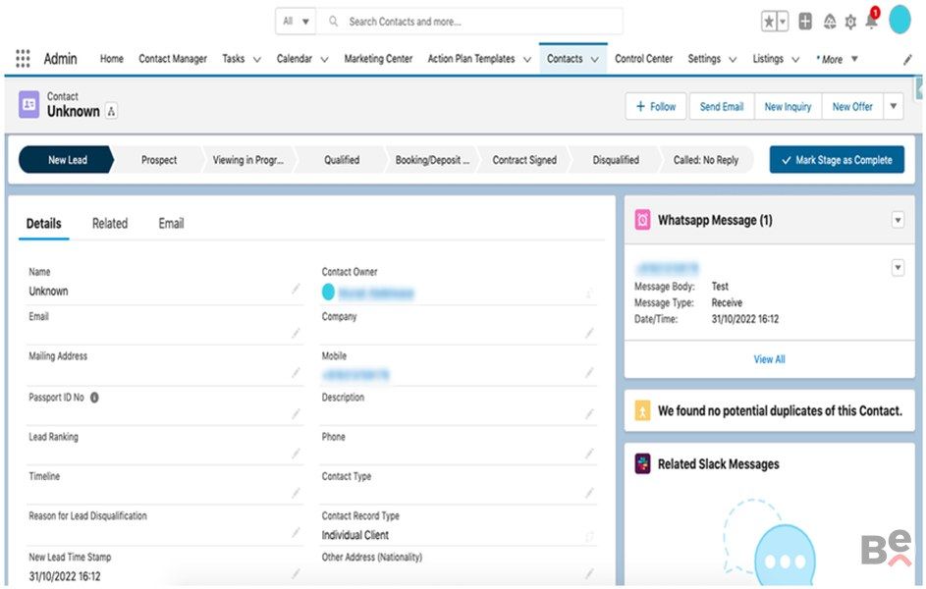
Task: Click the pencil icon to edit navigation bar
Action: [x=907, y=60]
